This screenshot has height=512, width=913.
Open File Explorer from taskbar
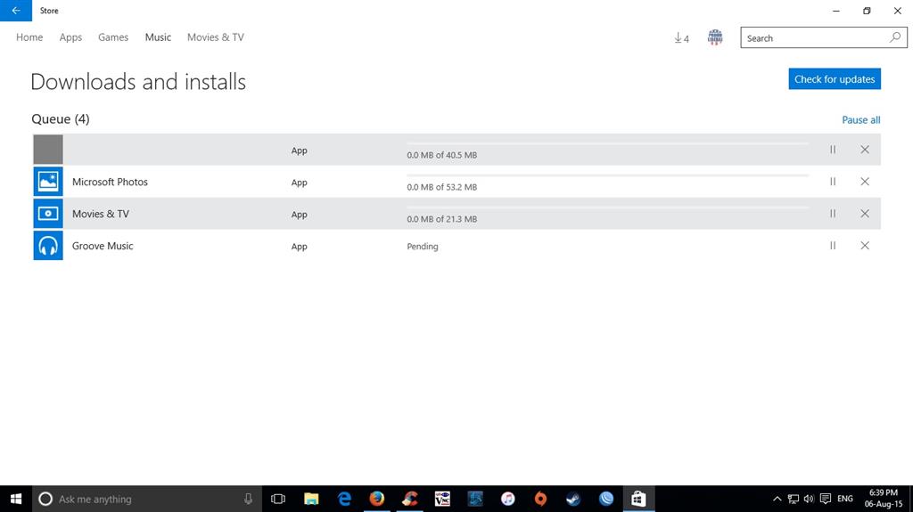[311, 499]
